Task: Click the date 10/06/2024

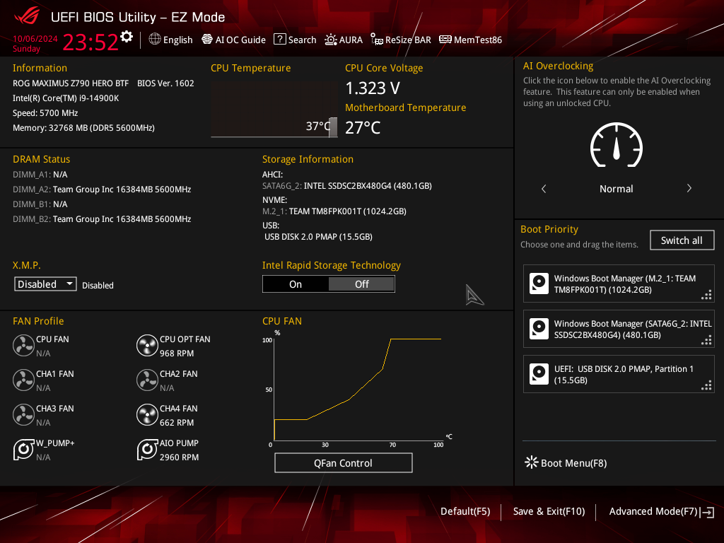Action: 35,39
